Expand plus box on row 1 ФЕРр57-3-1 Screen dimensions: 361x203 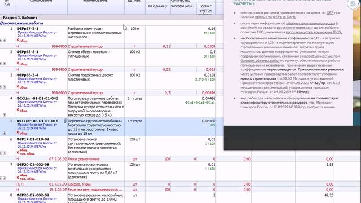(5, 40)
